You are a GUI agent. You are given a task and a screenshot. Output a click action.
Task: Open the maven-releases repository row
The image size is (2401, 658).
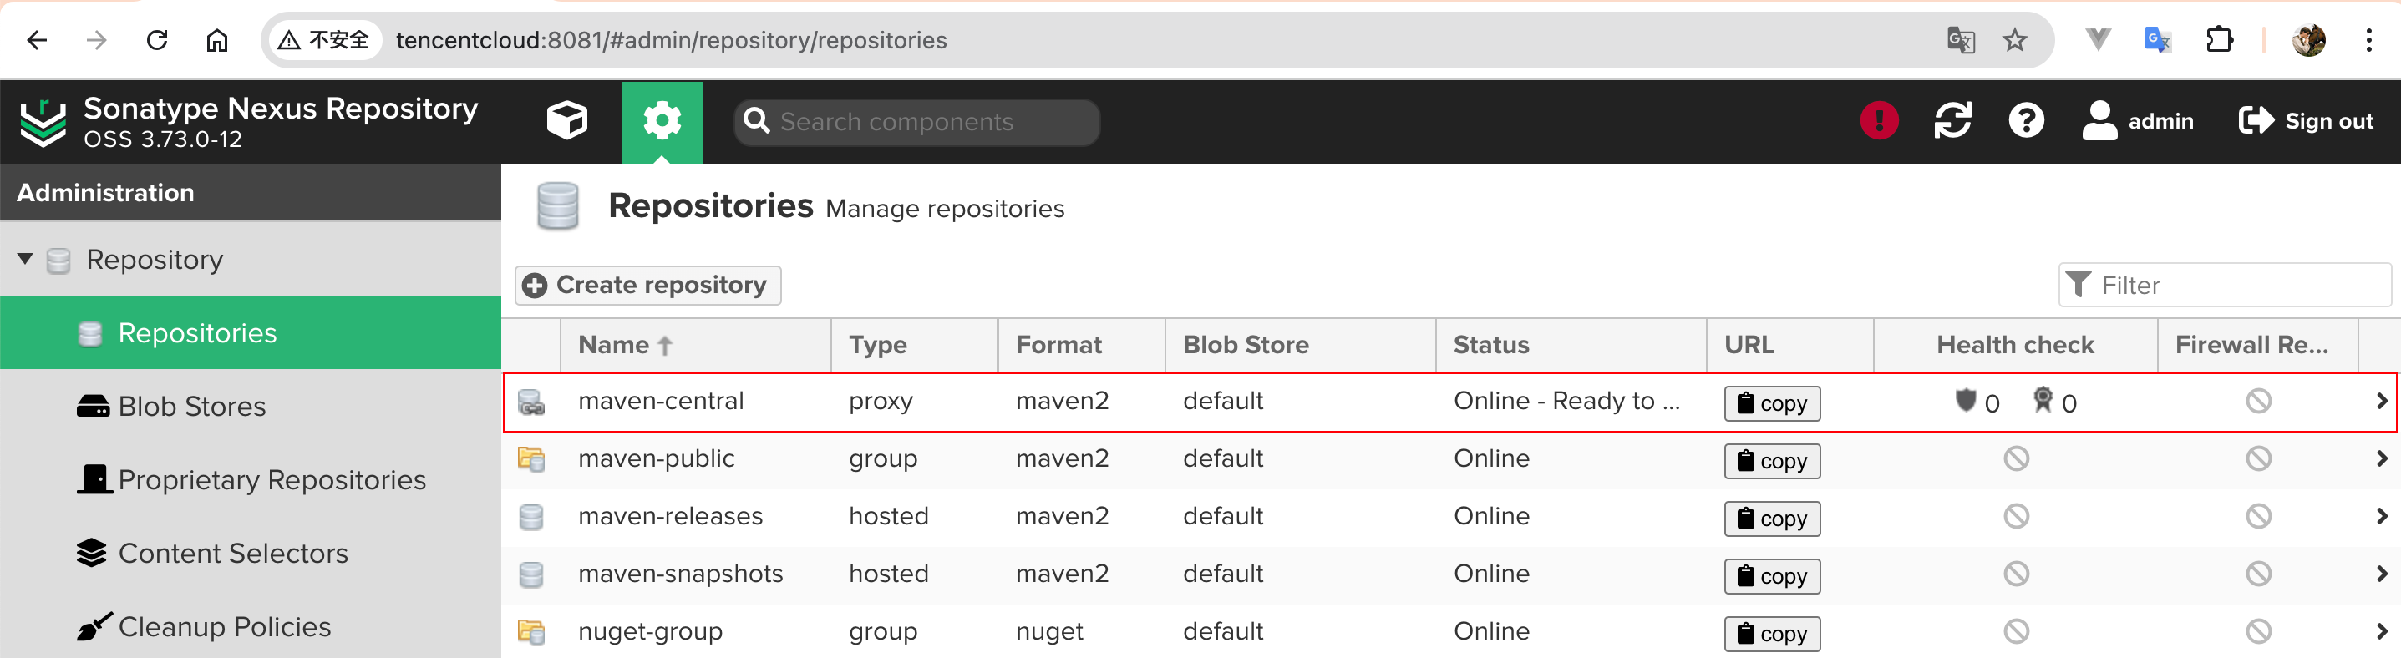[1449, 517]
